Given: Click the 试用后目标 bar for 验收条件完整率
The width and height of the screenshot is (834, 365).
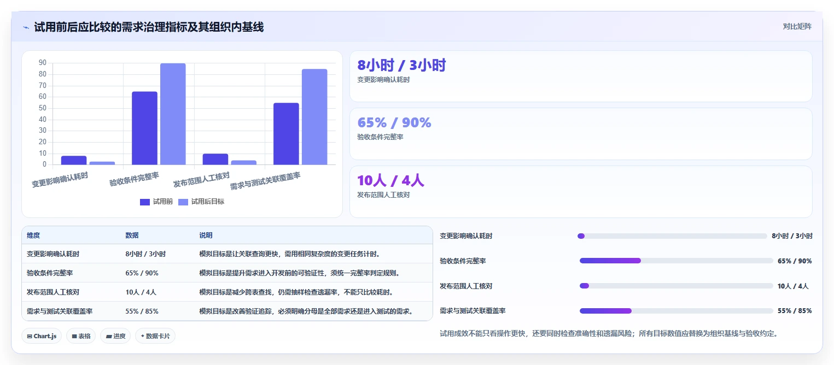Looking at the screenshot, I should click(x=173, y=114).
